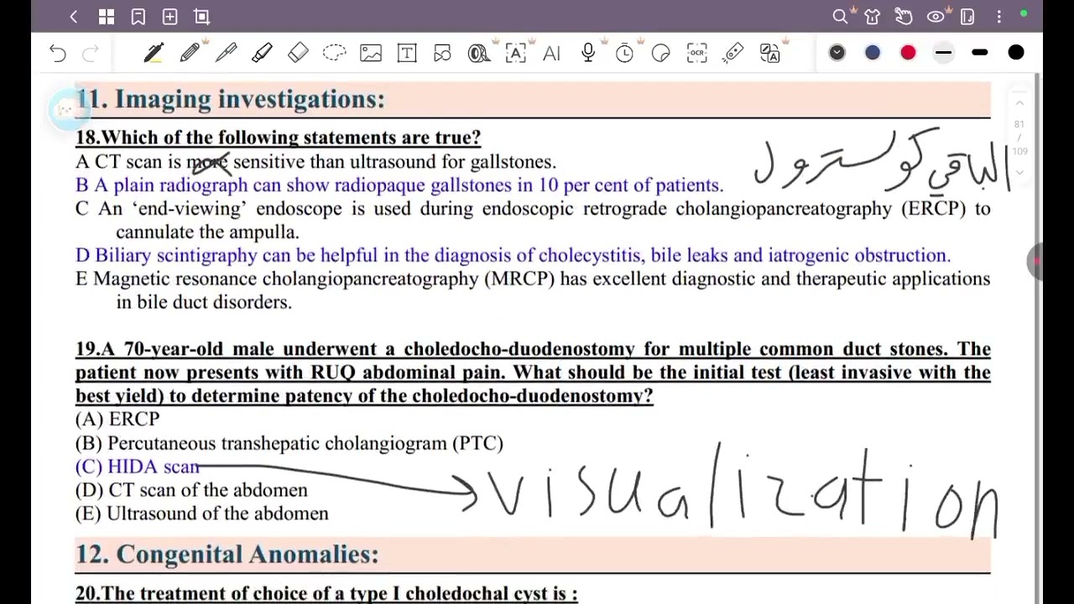
Task: Open the theme shirt icon
Action: [872, 17]
